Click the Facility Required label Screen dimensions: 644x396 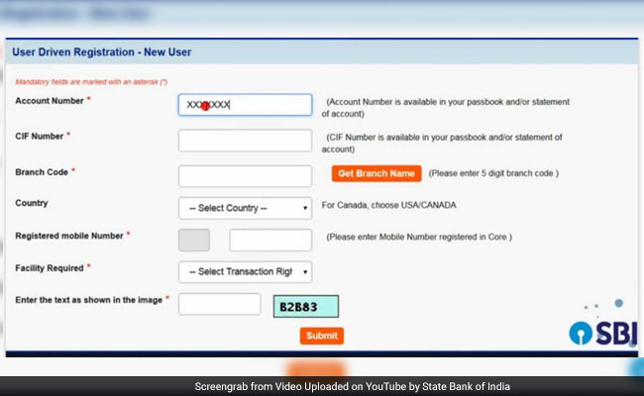click(x=49, y=267)
